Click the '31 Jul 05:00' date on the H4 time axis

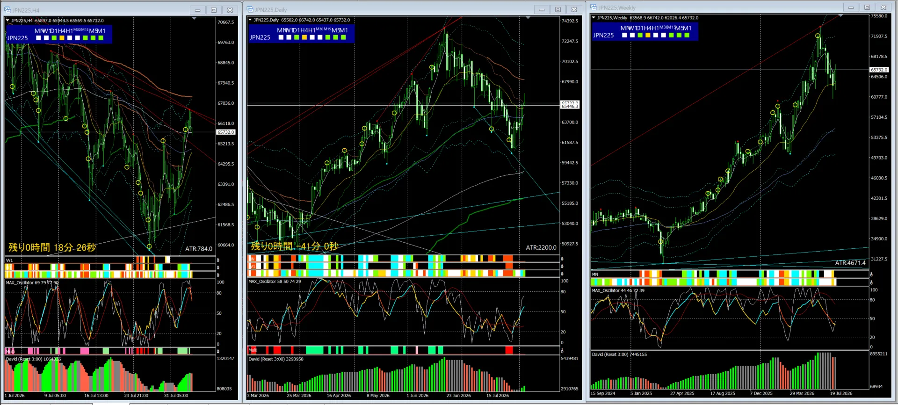coord(176,396)
